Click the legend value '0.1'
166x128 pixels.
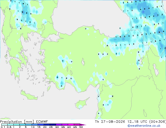pos(3,127)
